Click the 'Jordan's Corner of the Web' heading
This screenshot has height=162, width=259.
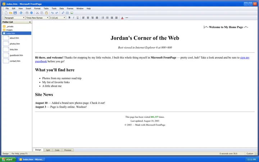point(145,38)
